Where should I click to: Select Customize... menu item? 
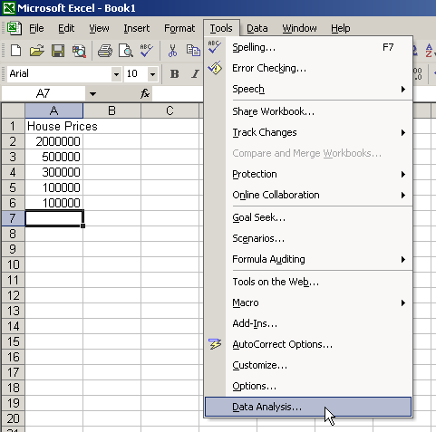308,365
